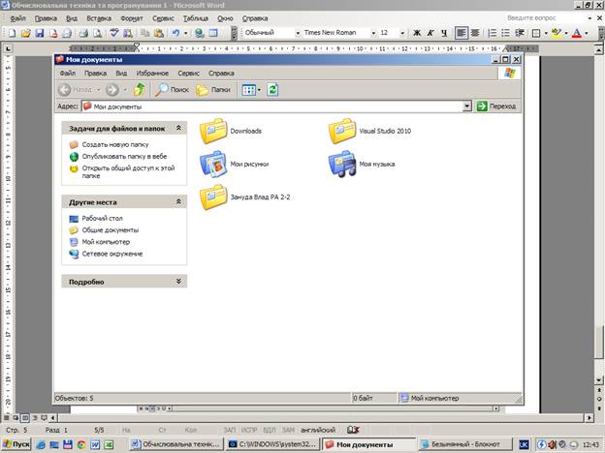Click the Переход go button

tap(497, 106)
